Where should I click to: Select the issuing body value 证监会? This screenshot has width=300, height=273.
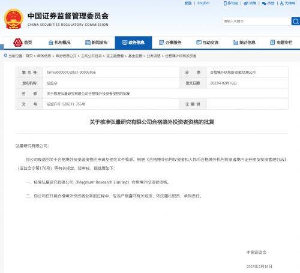pyautogui.click(x=52, y=83)
